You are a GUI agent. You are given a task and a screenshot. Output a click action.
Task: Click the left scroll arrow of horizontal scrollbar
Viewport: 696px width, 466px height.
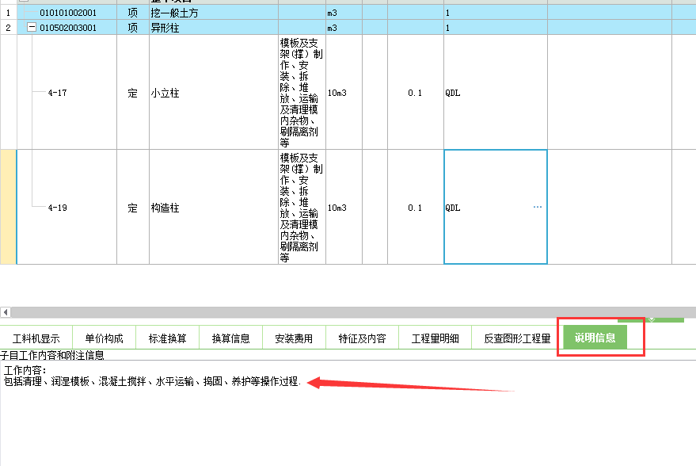(6, 312)
